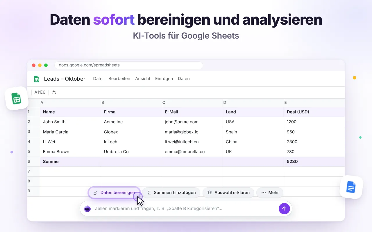Select row 3 header
This screenshot has width=372, height=232.
click(x=34, y=132)
